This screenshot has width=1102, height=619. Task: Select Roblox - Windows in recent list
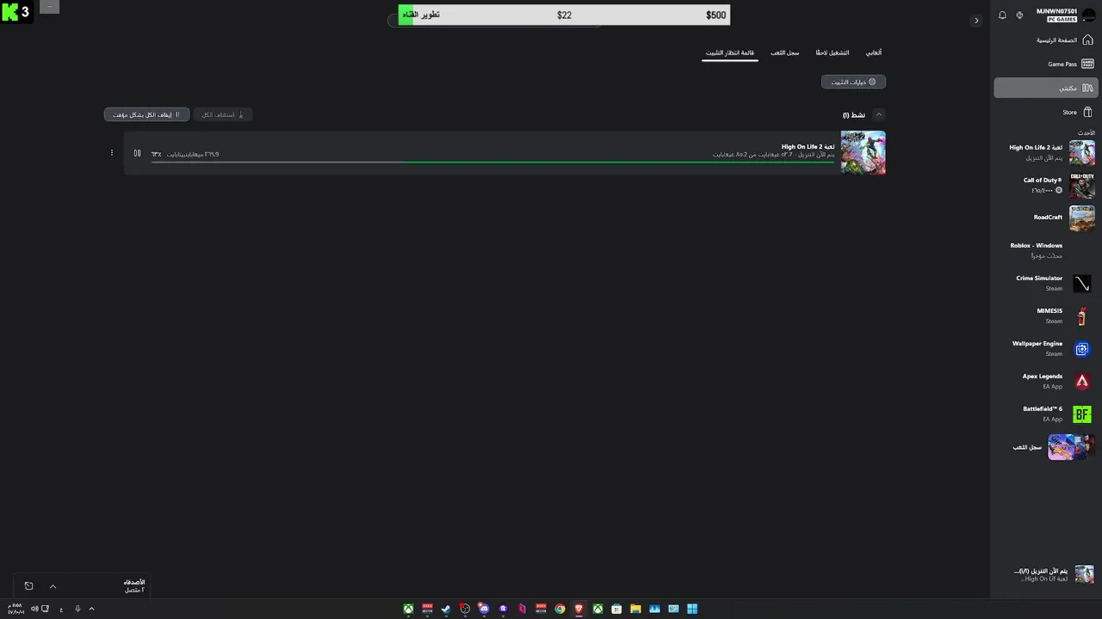pyautogui.click(x=1044, y=250)
